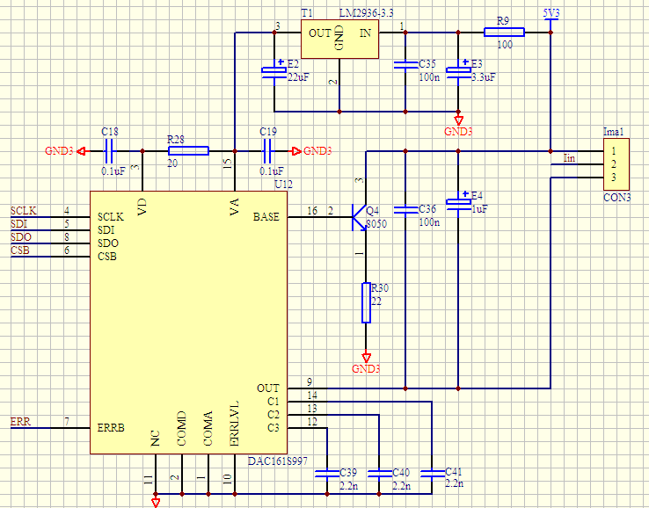Click the R28 value 20
649x508 pixels.
(x=172, y=163)
